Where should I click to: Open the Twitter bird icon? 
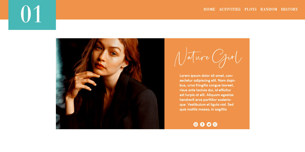tap(209, 124)
